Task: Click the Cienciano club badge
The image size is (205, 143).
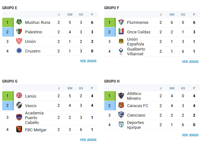Action: point(121,115)
